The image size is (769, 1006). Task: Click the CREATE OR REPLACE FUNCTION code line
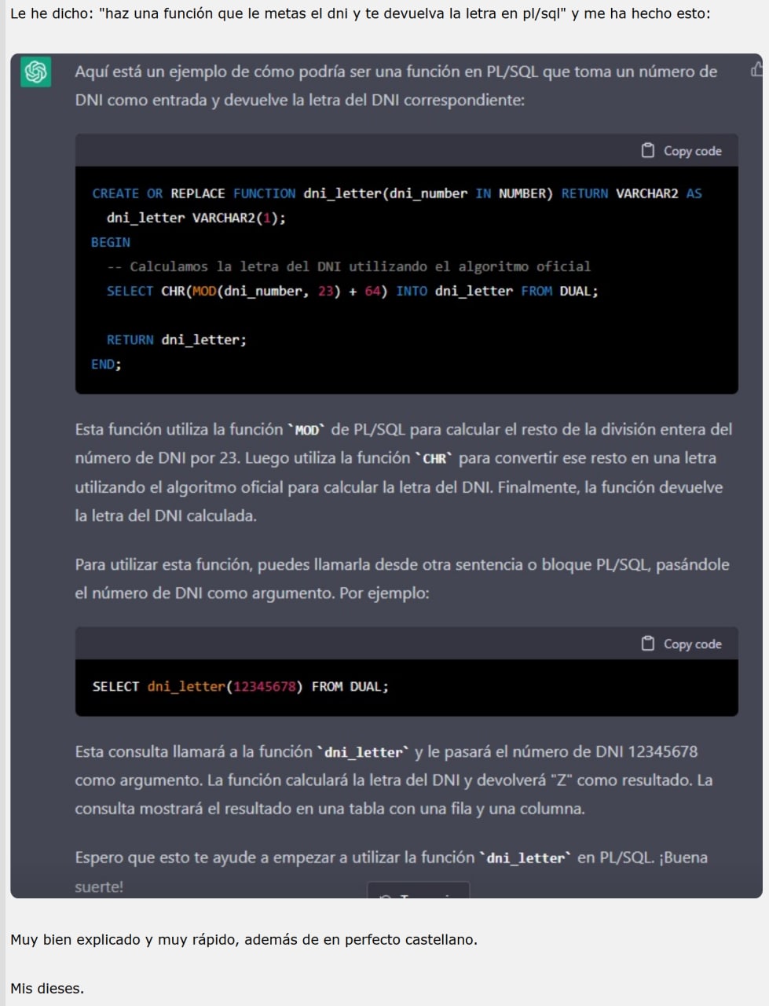point(397,193)
